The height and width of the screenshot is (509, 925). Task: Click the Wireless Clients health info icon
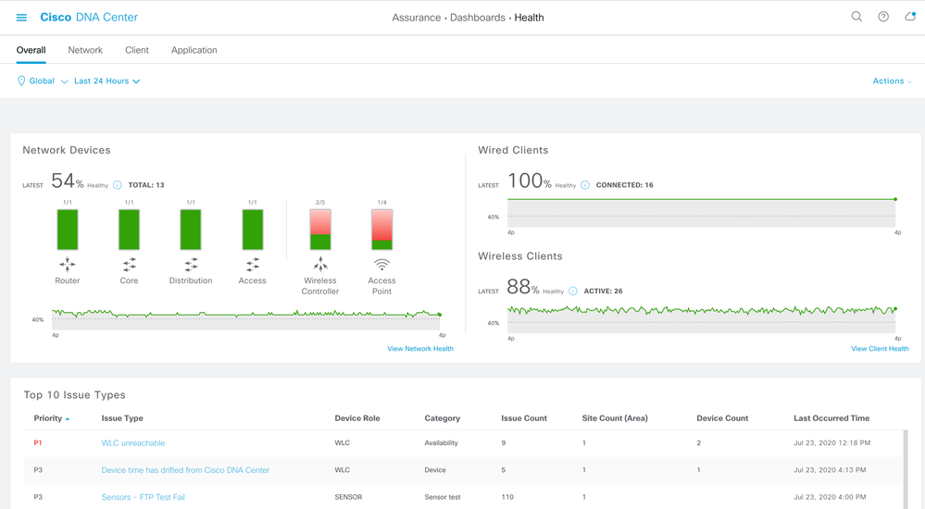[x=573, y=292]
